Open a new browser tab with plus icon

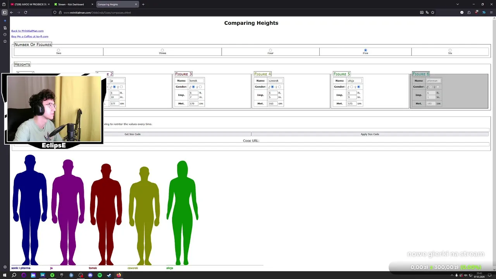(143, 4)
